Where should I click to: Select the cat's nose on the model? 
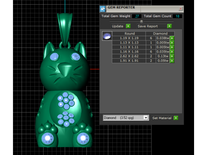[x=65, y=70]
